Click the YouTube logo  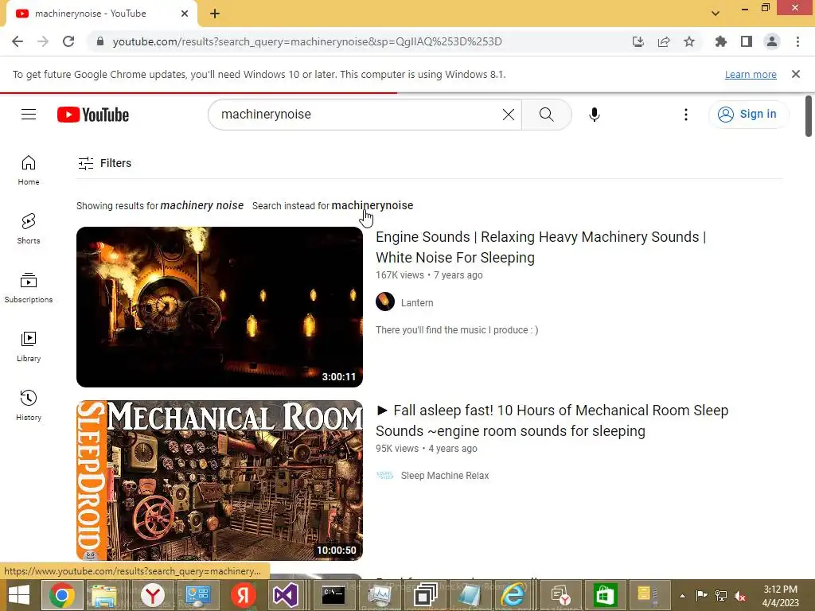coord(93,115)
